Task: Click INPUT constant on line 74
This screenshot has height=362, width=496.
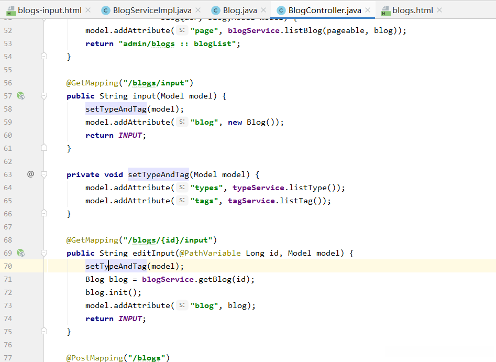Action: pyautogui.click(x=130, y=319)
